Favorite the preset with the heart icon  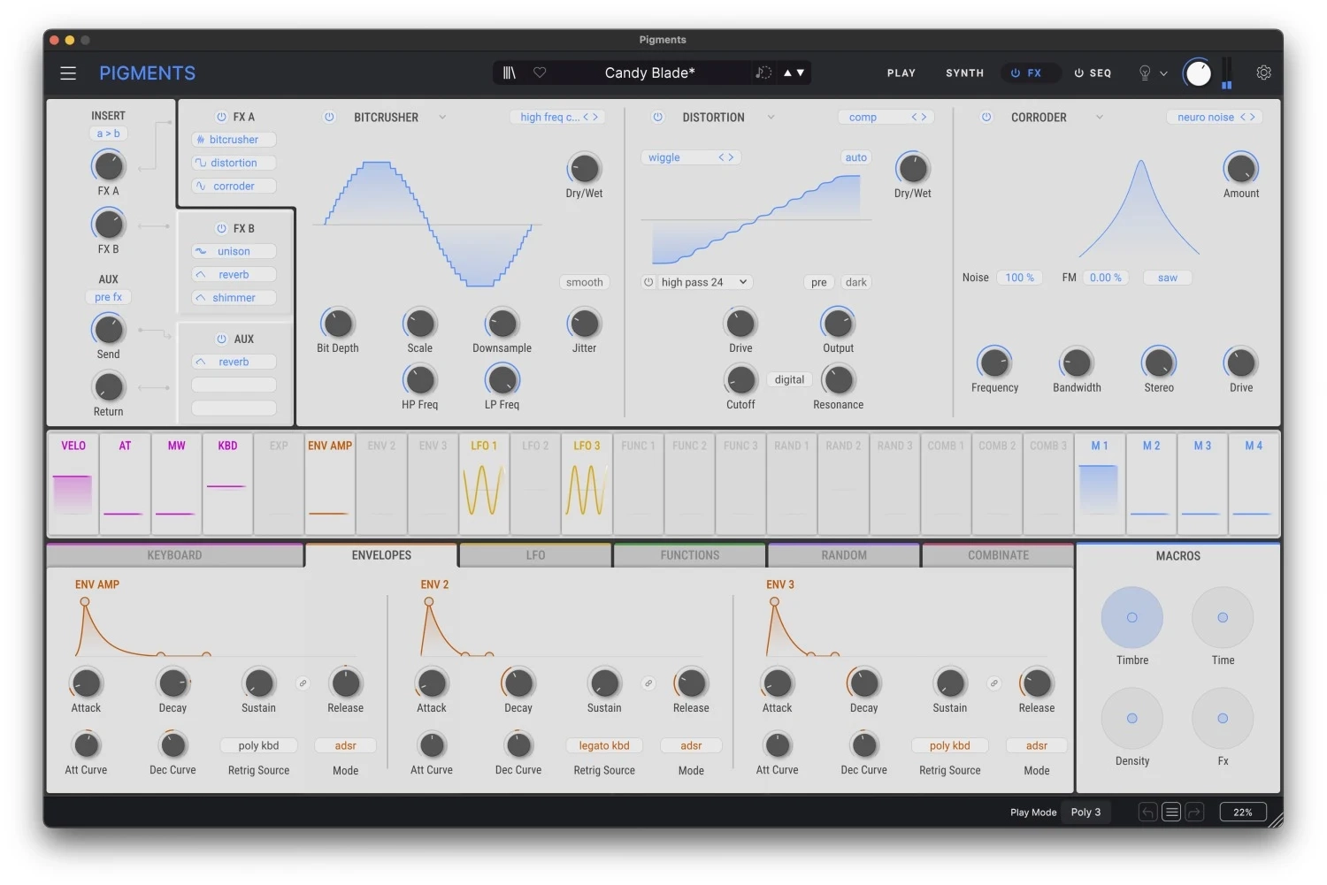click(540, 72)
